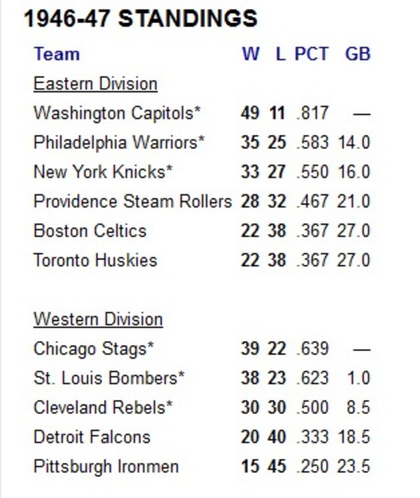Screen dimensions: 420x498
Task: Select the PCT column header
Action: click(311, 54)
